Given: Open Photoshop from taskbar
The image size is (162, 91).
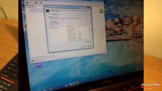Looking at the screenshot, I should click(x=61, y=87).
